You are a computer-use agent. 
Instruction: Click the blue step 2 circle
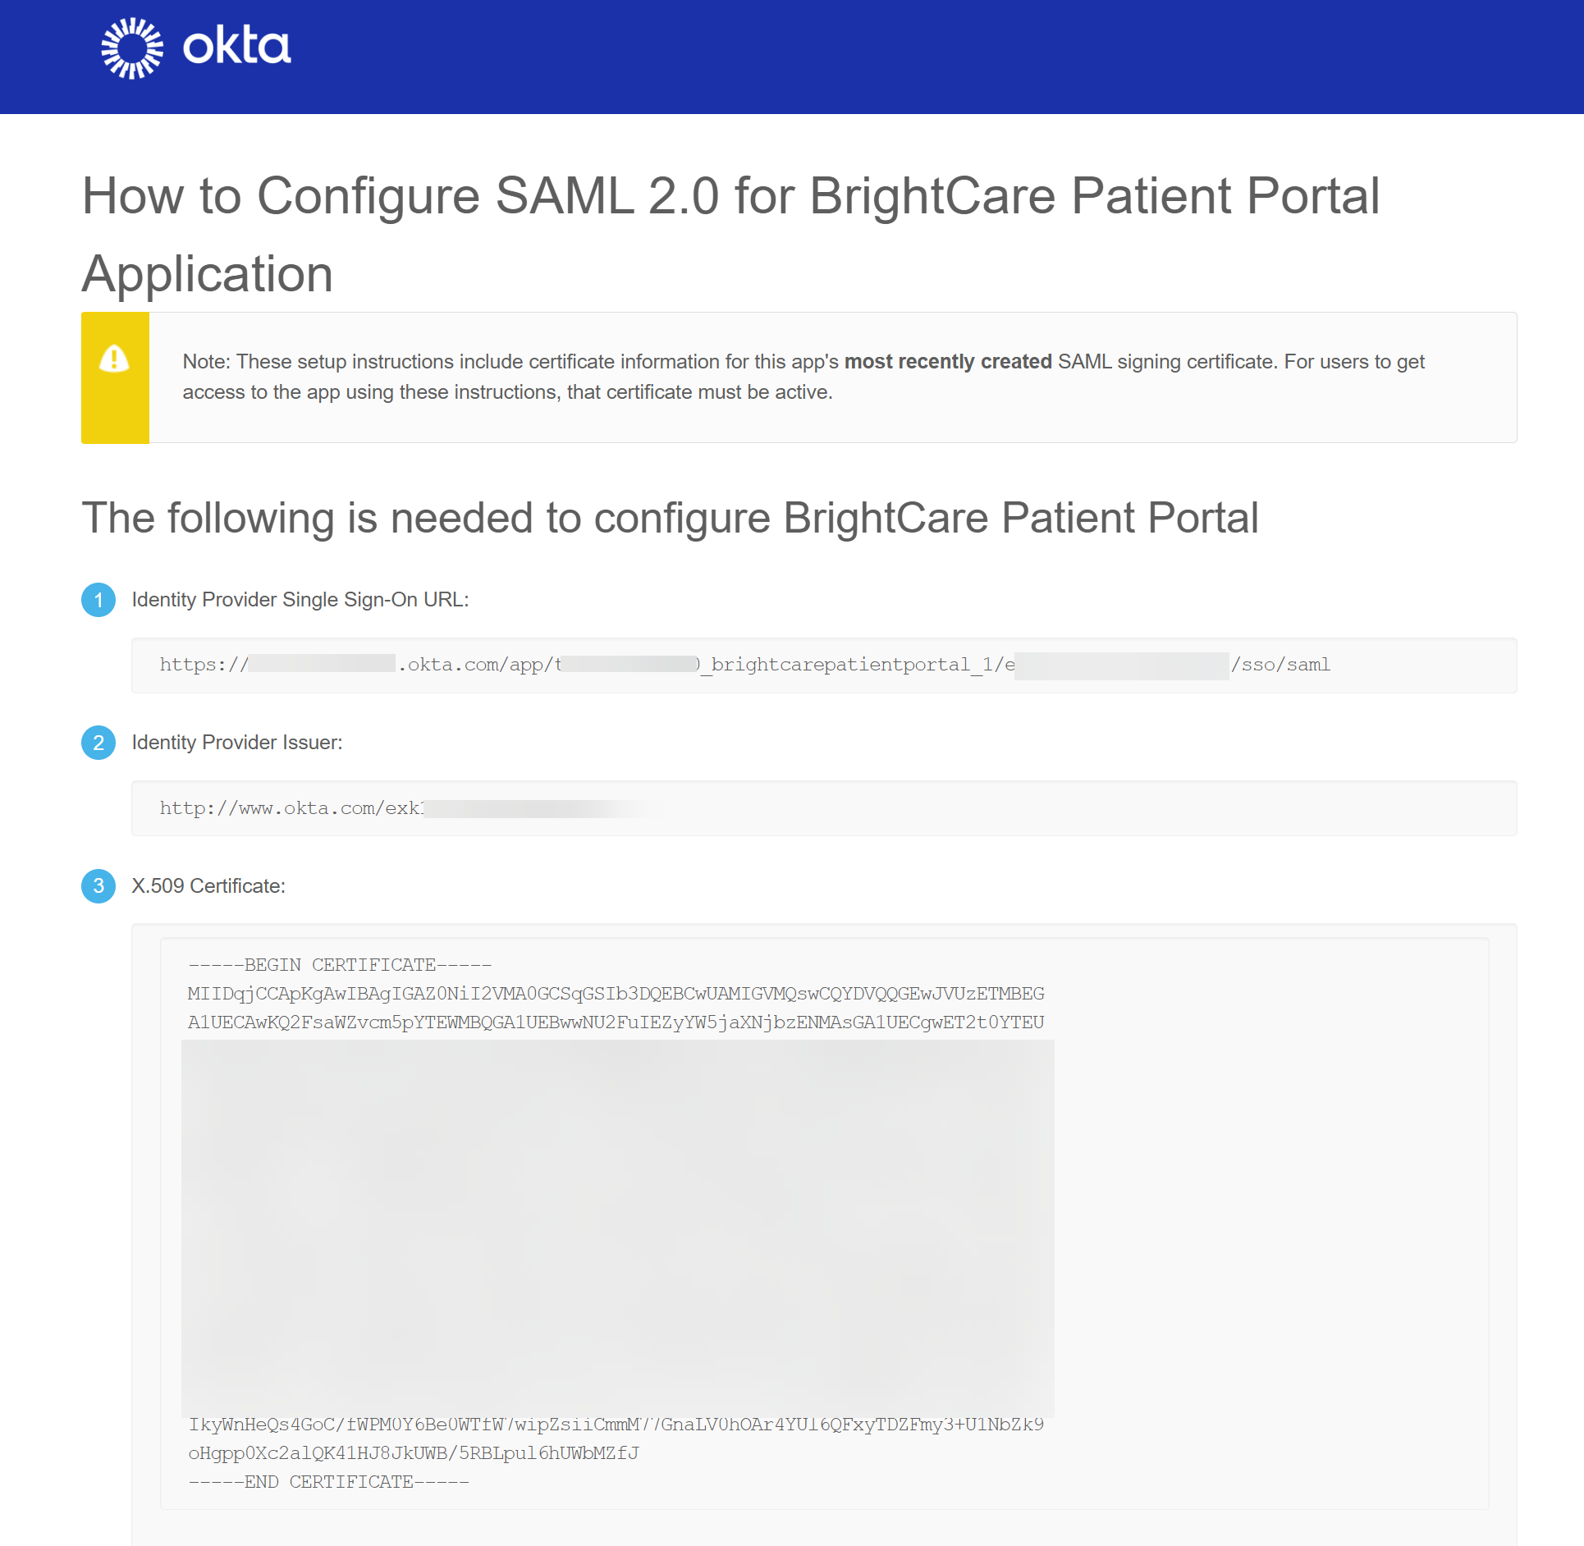tap(98, 743)
